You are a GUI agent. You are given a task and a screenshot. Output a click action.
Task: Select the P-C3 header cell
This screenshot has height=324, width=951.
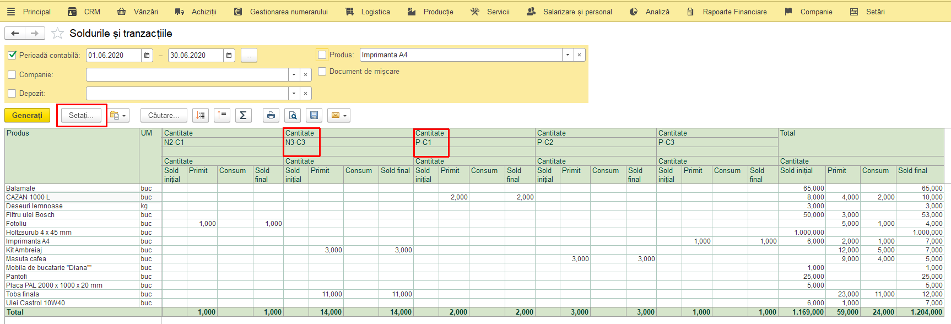(x=717, y=142)
